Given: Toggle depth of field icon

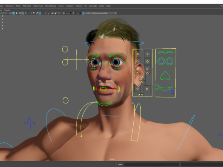Looking at the screenshot, I should [43, 13].
